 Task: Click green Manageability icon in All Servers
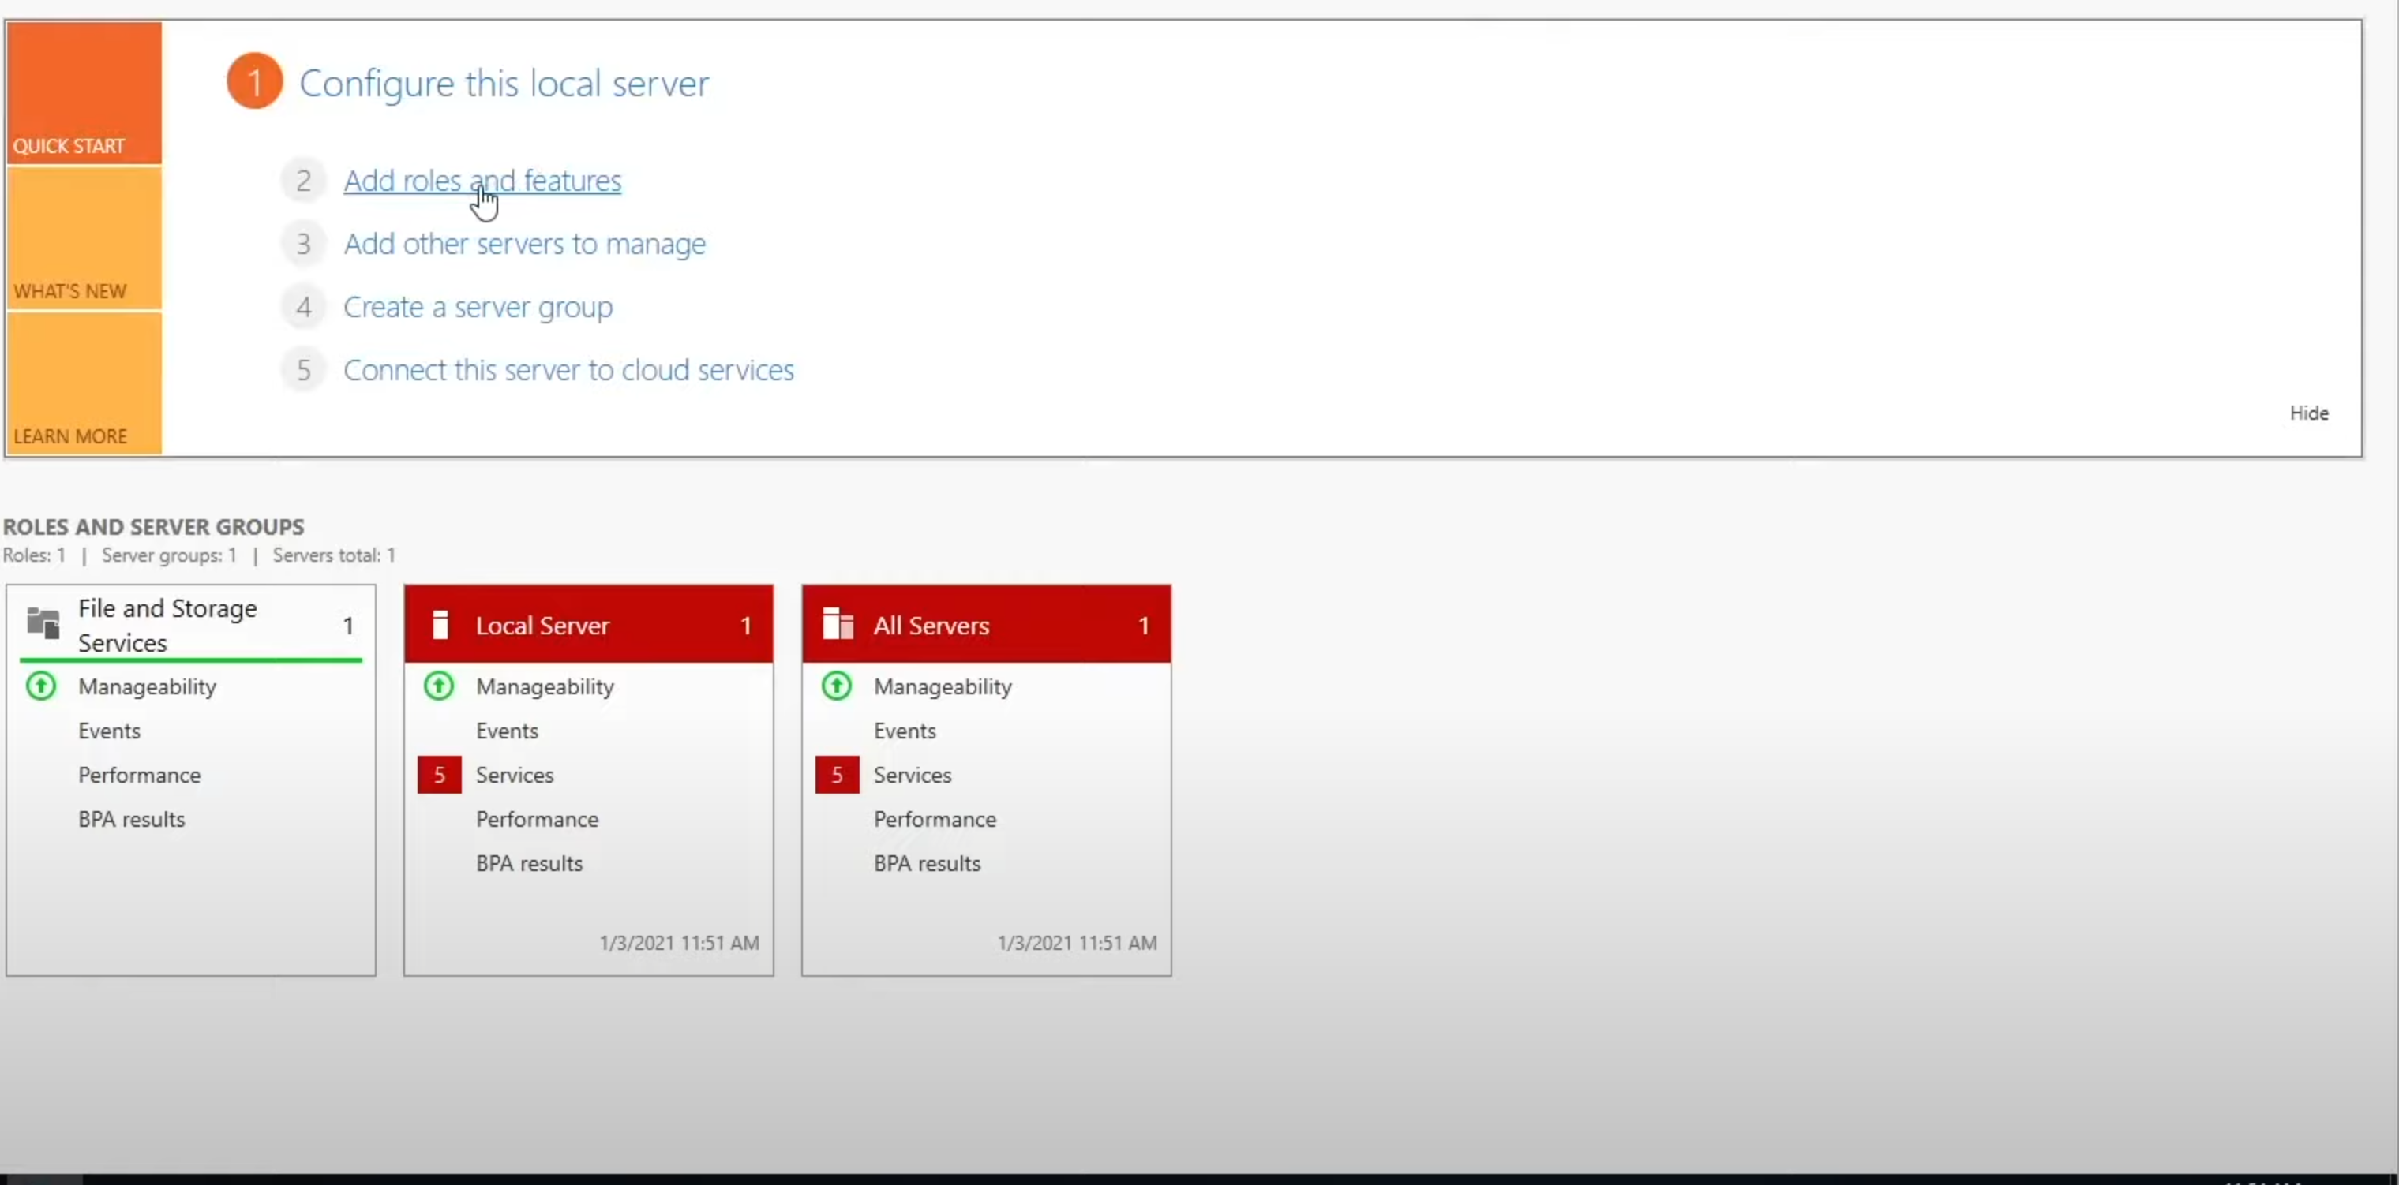[x=836, y=687]
